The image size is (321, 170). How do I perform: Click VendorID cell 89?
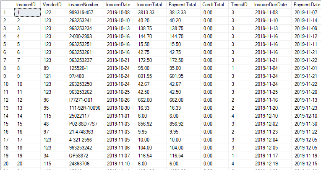pos(53,68)
